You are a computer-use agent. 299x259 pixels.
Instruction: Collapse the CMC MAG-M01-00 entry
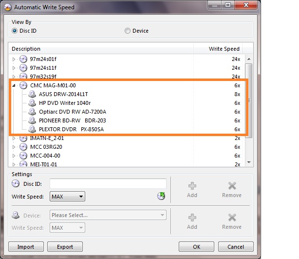click(14, 85)
